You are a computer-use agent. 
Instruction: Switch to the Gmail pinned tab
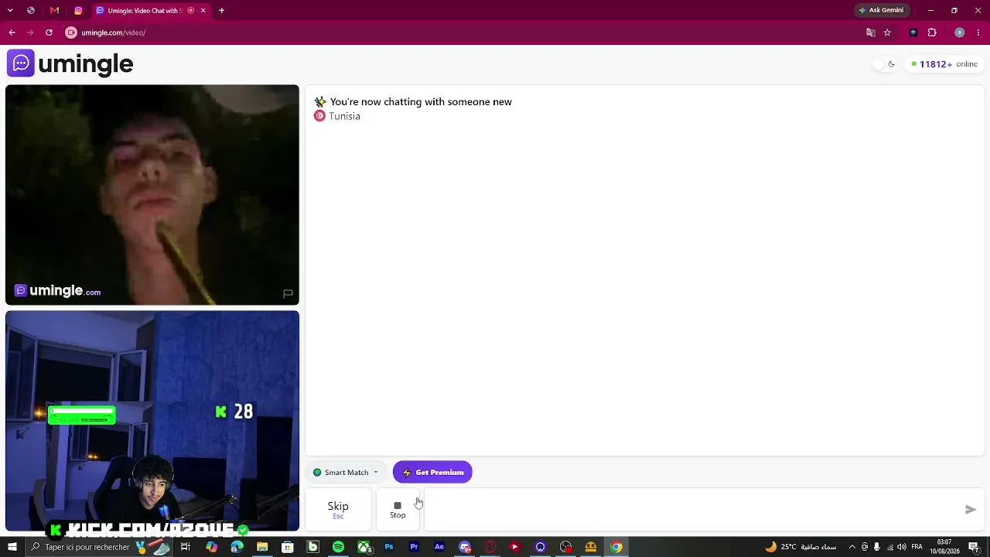tap(54, 11)
